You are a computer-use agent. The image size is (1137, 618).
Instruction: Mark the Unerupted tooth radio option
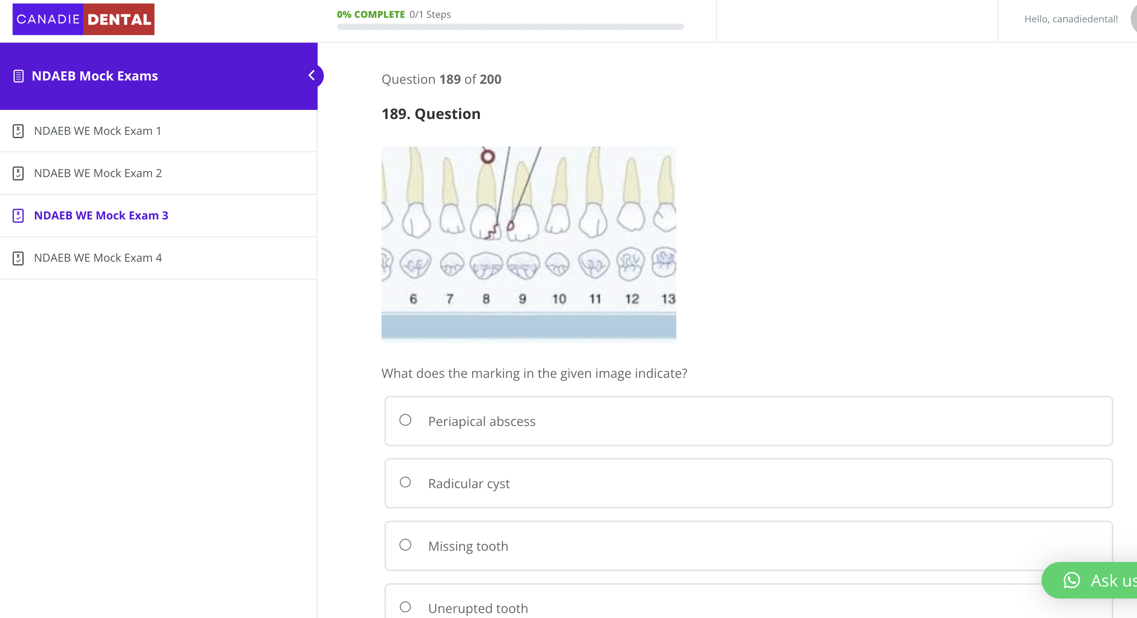[x=405, y=607]
